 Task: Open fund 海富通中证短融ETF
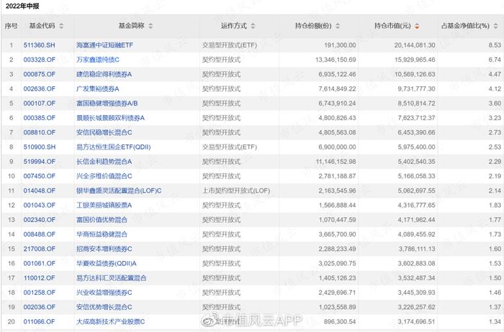pyautogui.click(x=104, y=45)
